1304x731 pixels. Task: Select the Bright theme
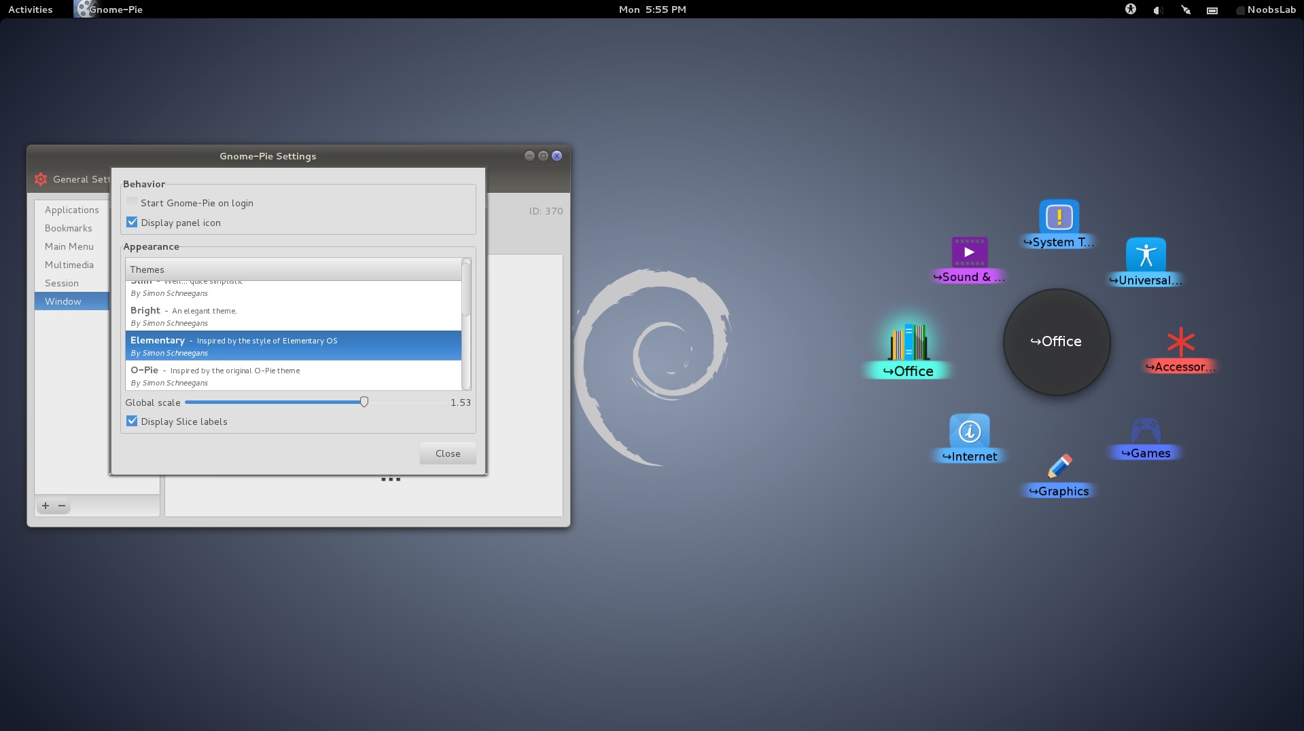point(294,316)
